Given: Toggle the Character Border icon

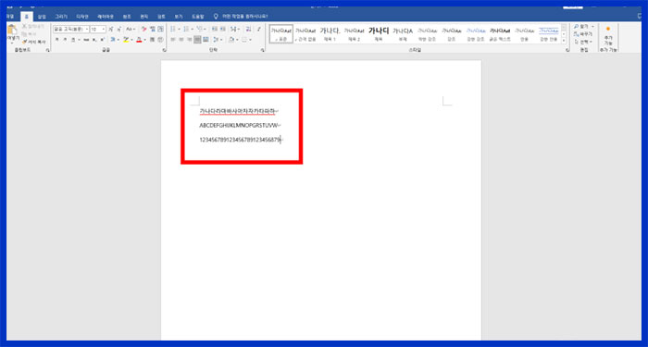Looking at the screenshot, I should pyautogui.click(x=161, y=29).
